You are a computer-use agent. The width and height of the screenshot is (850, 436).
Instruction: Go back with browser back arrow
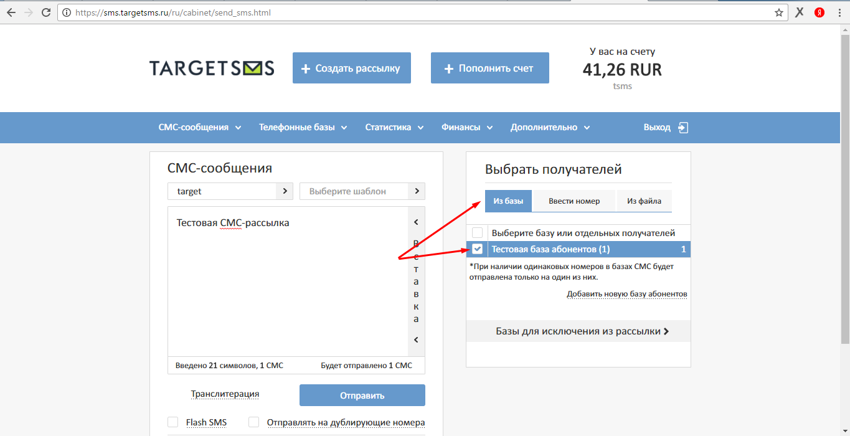click(x=11, y=12)
